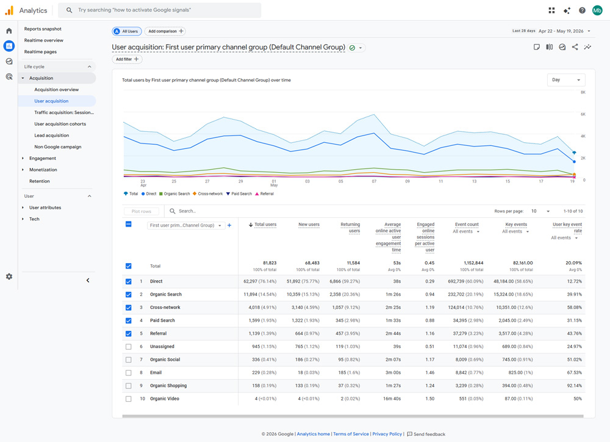Uncheck the Direct row checkbox
Screen dimensions: 610x442
tap(128, 281)
